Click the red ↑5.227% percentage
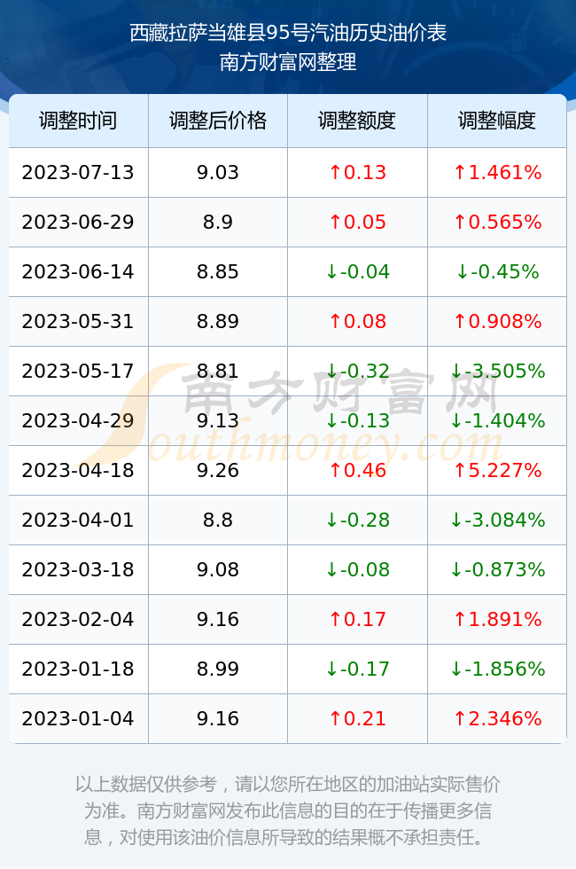The height and width of the screenshot is (869, 576). [x=497, y=470]
